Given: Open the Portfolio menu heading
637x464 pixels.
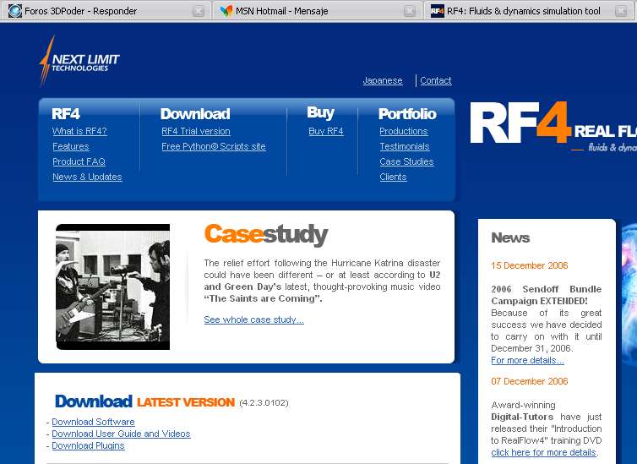Looking at the screenshot, I should (407, 114).
